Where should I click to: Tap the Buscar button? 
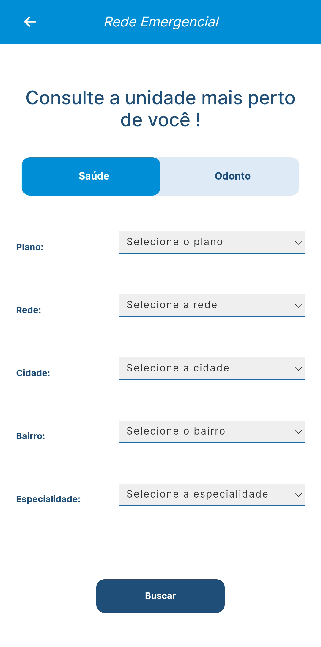[x=160, y=596]
